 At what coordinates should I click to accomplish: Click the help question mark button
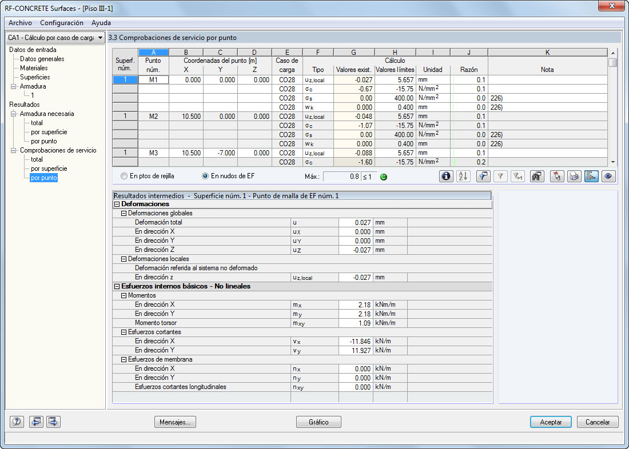[x=17, y=422]
